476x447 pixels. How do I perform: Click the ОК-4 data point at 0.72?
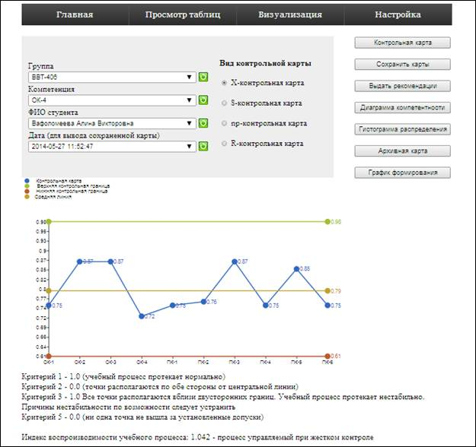pos(142,316)
